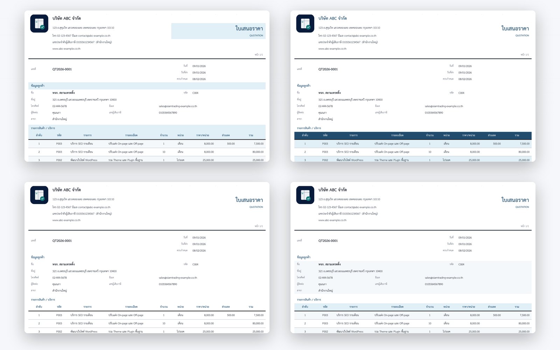Choose the template with the light-blue highlighted ใบเสนอราคา title
Viewport: 560px width, 350px height.
pyautogui.click(x=147, y=86)
